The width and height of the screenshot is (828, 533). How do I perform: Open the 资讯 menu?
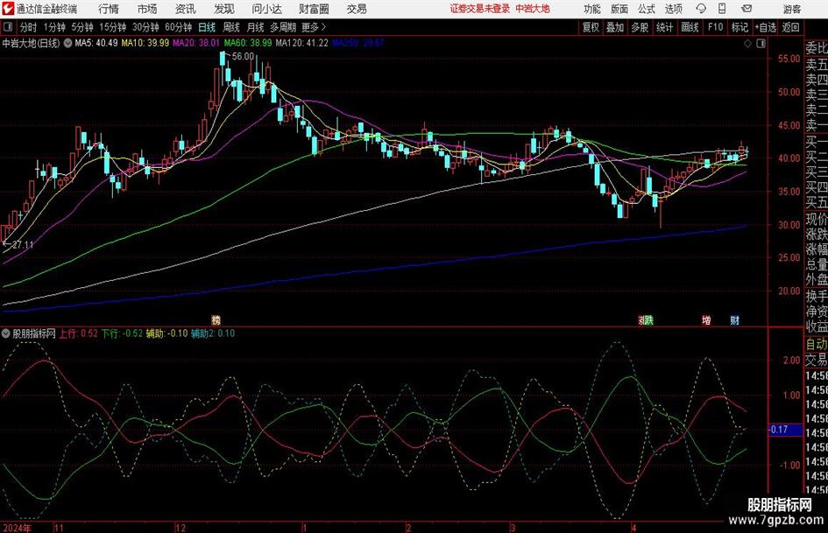click(x=186, y=9)
